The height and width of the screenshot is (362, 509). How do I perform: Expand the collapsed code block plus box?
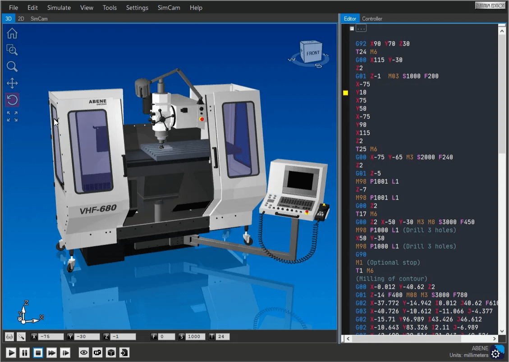tap(352, 28)
